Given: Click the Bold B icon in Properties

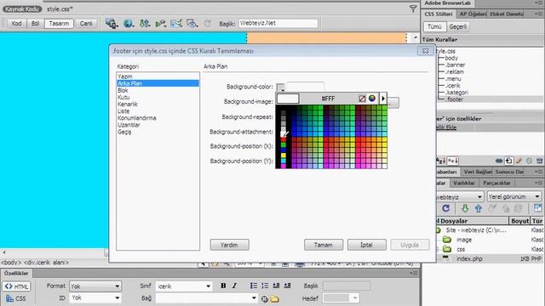Looking at the screenshot, I should coord(223,286).
